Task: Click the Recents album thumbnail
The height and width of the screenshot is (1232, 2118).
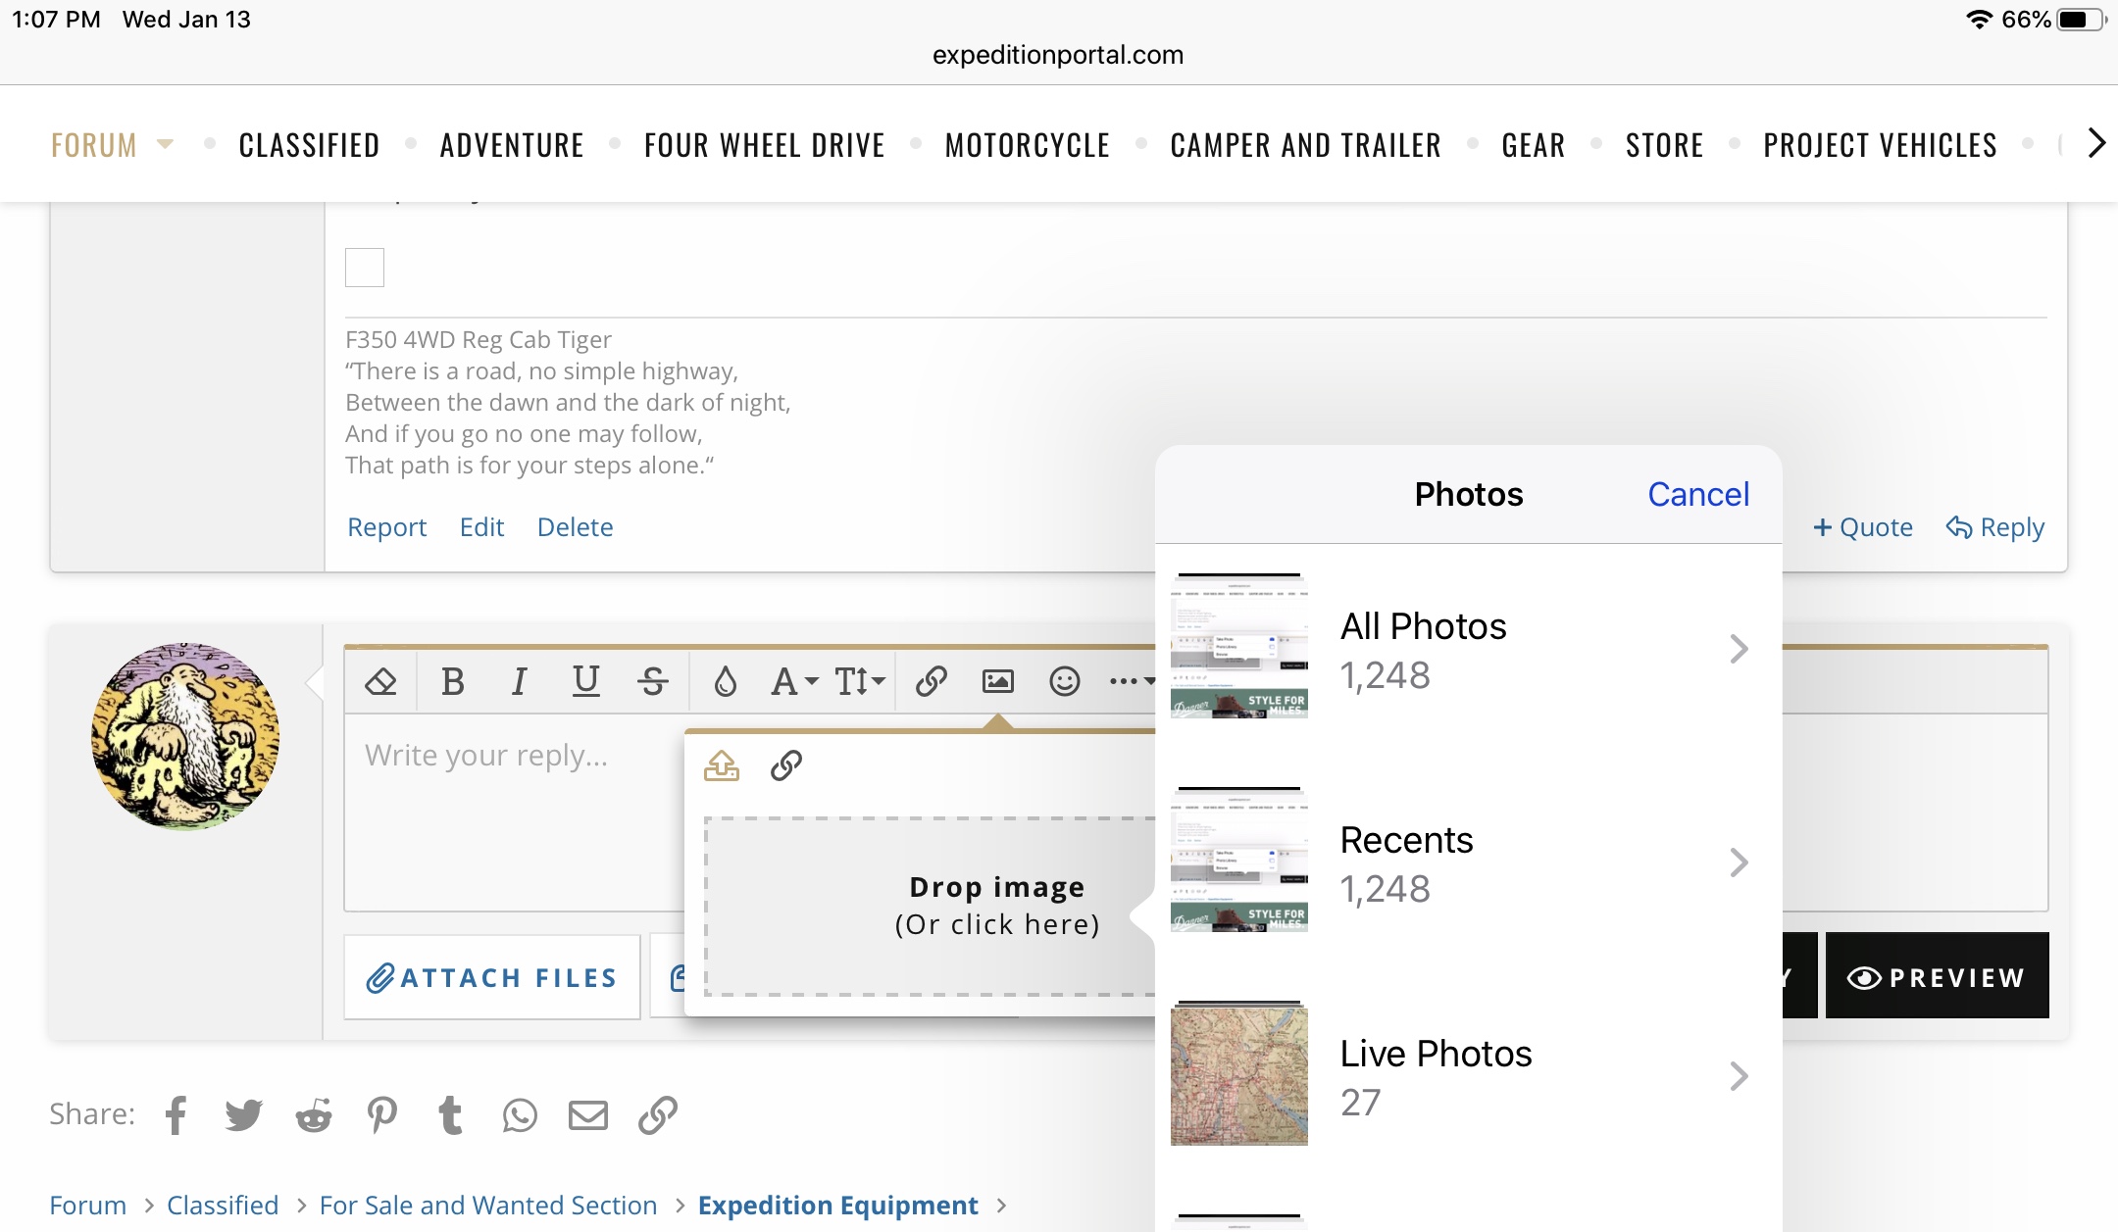Action: [1239, 861]
